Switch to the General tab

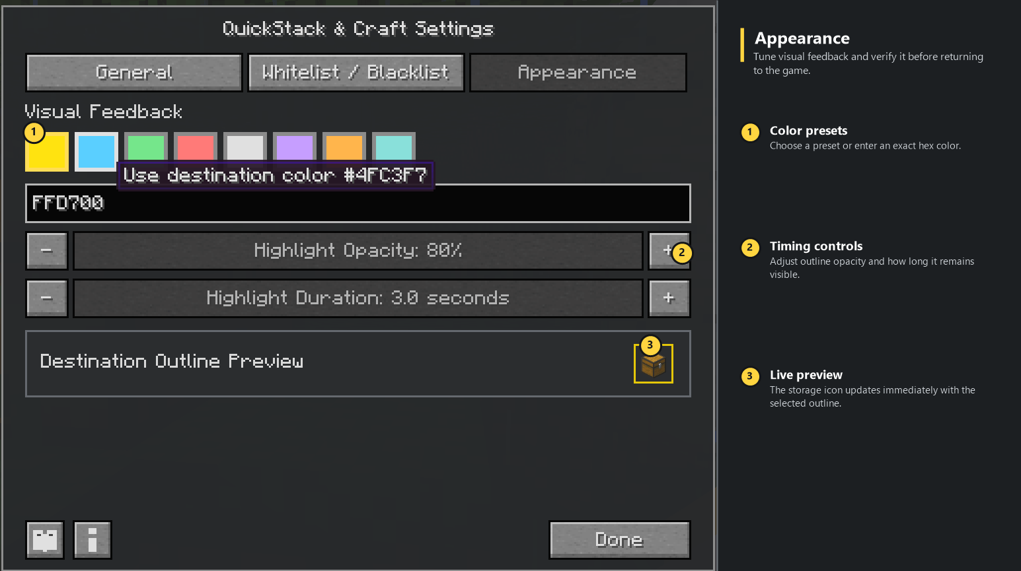[x=134, y=73]
